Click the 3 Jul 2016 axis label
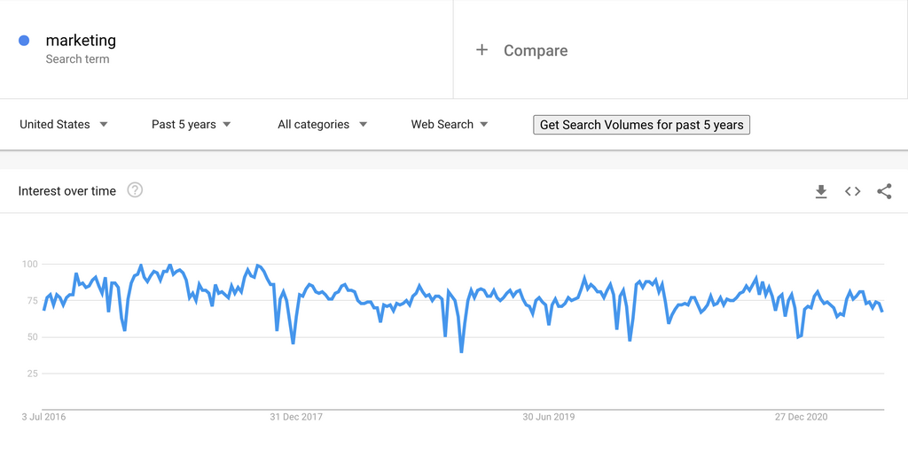 pos(43,417)
